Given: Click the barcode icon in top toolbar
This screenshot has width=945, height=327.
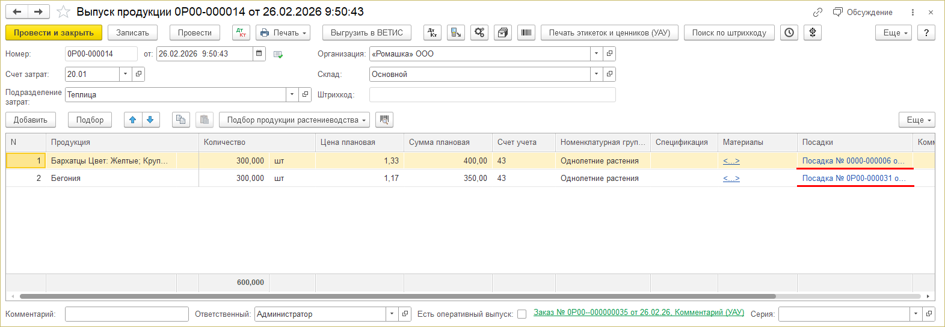Looking at the screenshot, I should pos(526,32).
